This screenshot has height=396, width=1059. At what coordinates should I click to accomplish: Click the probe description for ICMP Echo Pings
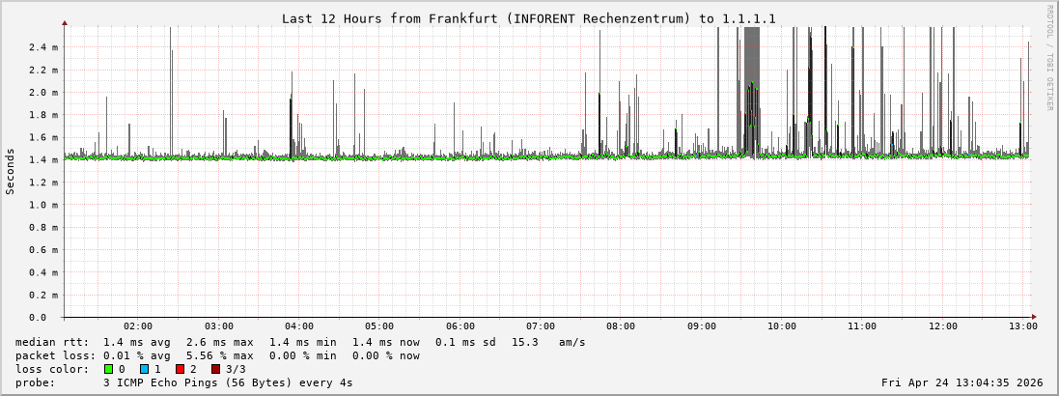pyautogui.click(x=228, y=382)
